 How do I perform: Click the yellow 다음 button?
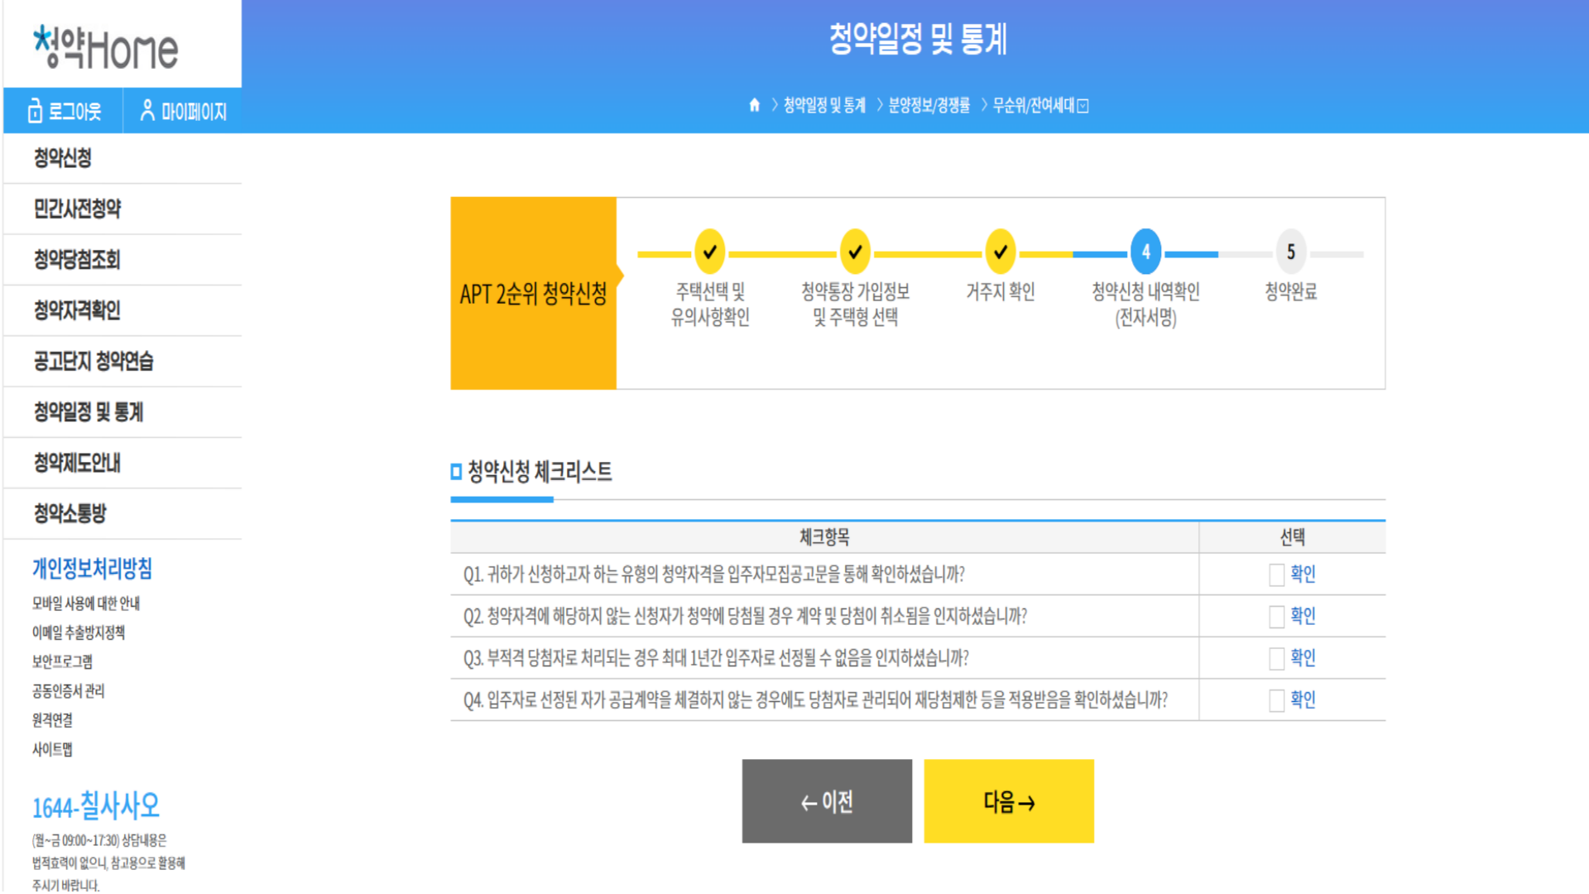(1008, 800)
